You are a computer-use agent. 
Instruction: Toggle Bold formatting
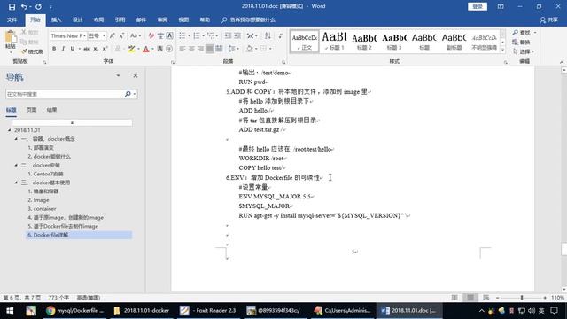tap(54, 49)
